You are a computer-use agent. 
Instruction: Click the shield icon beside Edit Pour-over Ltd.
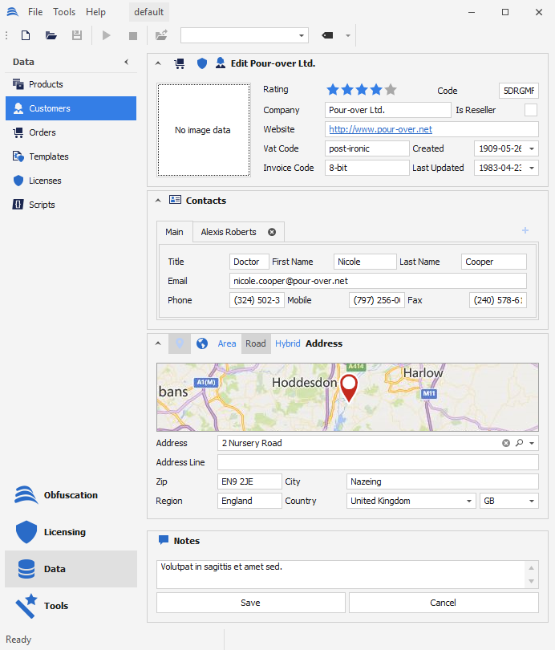point(202,63)
